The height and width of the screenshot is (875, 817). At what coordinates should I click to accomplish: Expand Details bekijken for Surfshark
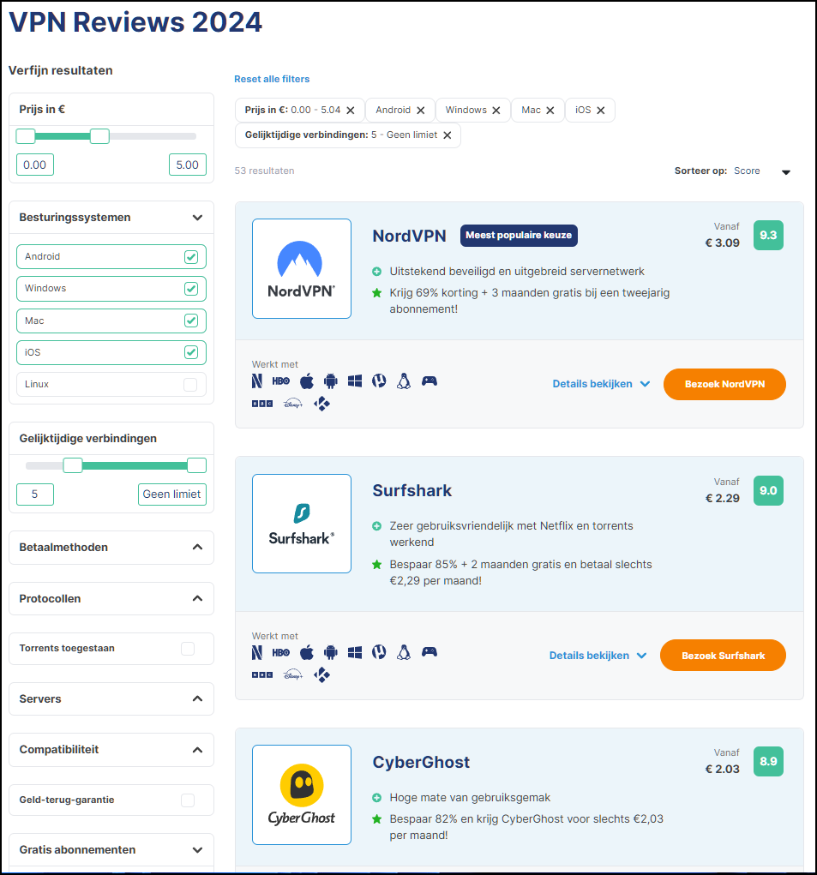point(598,656)
